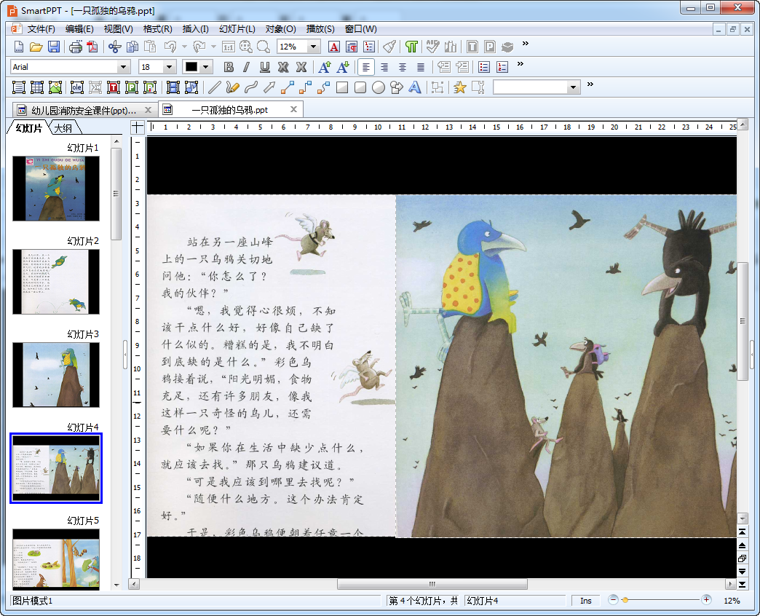Toggle underline formatting

coord(265,67)
